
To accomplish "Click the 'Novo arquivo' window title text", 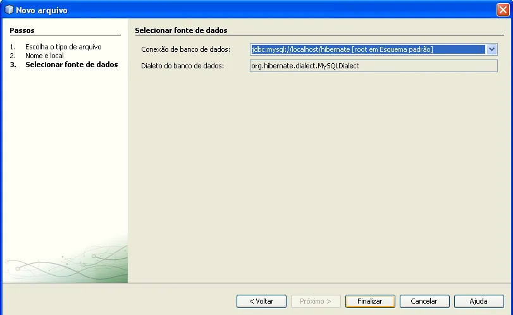I will tap(42, 11).
